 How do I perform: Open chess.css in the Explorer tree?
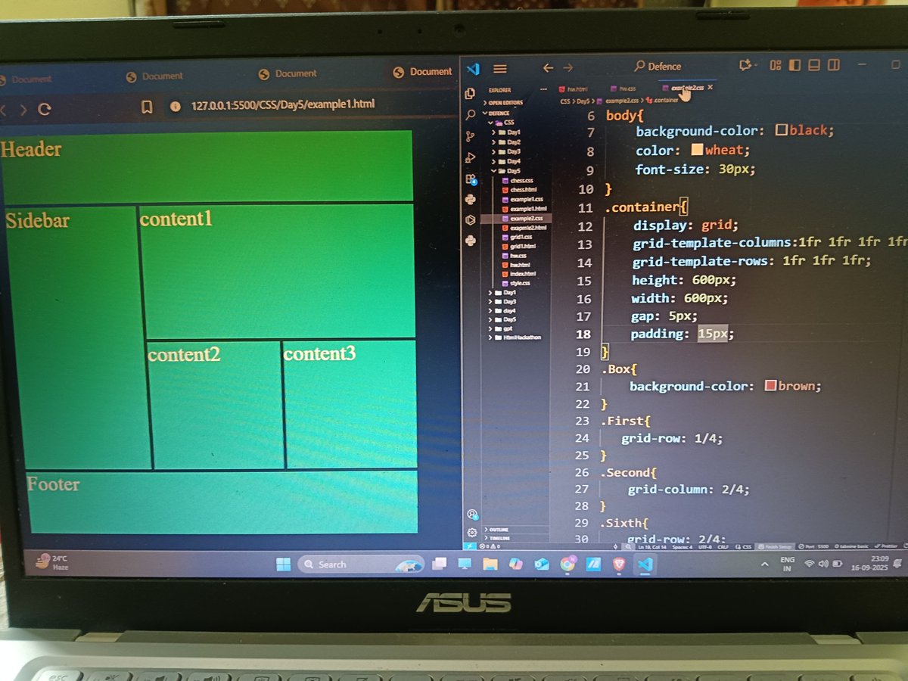tap(518, 180)
